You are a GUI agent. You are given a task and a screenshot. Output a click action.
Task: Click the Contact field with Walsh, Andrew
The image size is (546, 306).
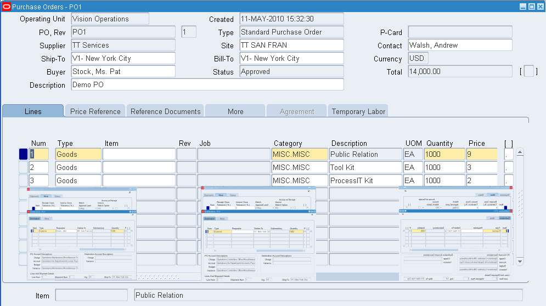coord(460,46)
